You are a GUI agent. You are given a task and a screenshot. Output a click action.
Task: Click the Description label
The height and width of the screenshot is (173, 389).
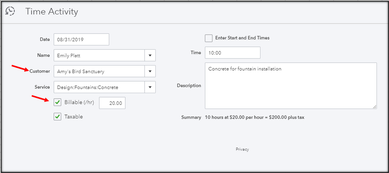(189, 85)
